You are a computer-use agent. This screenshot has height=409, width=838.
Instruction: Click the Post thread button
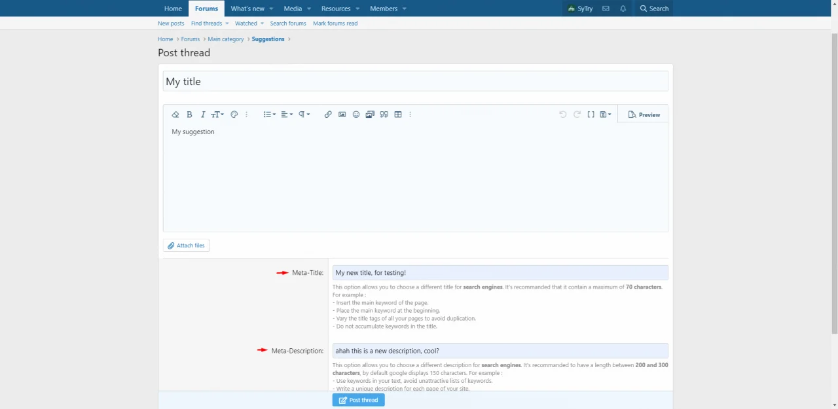358,400
